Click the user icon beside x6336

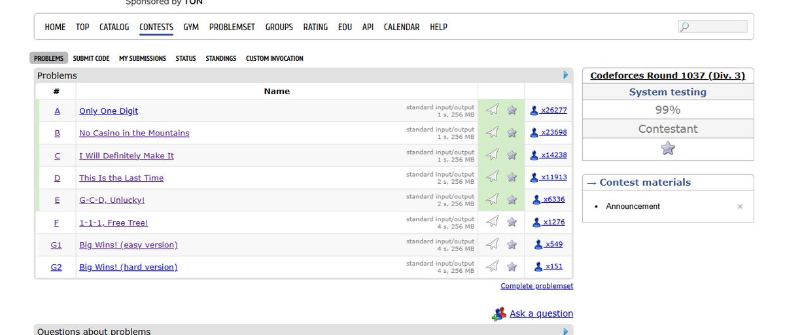click(x=537, y=200)
